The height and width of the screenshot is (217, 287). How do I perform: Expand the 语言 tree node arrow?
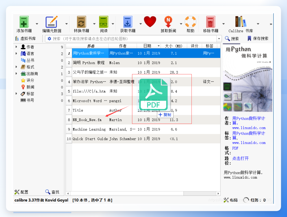click(16, 54)
